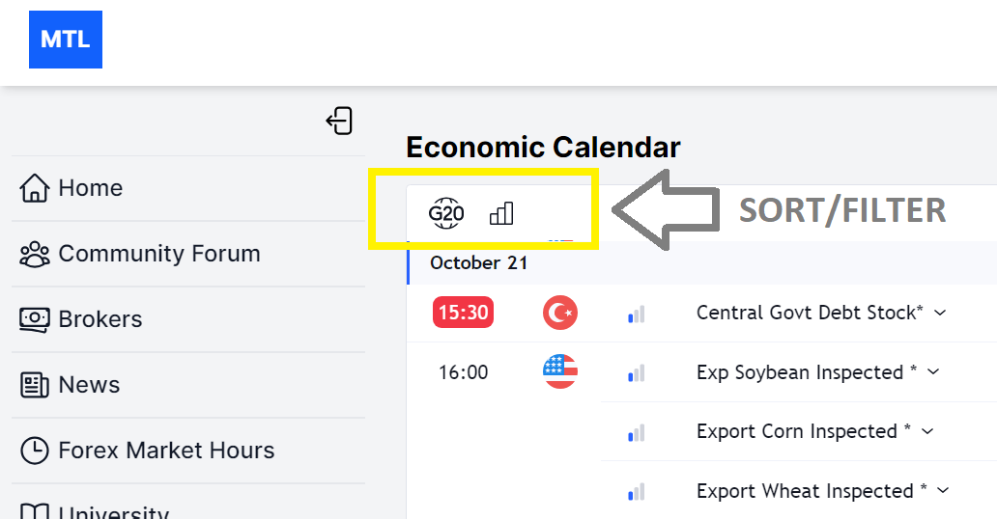Click the MTL logo
The width and height of the screenshot is (997, 520).
(x=66, y=40)
